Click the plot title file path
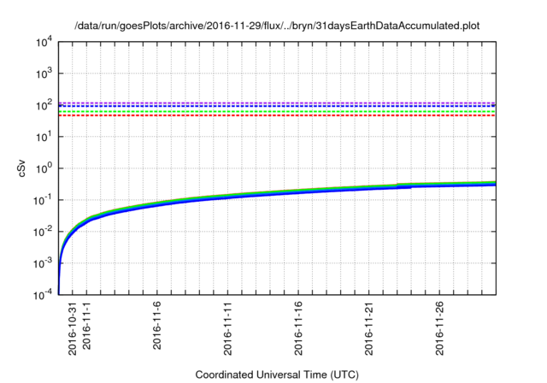This screenshot has width=547, height=383. 277,26
